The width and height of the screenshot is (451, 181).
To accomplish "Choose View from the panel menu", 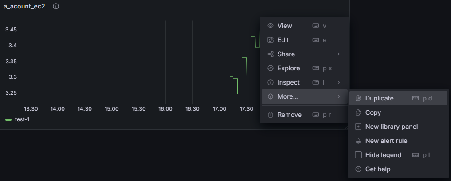I will pos(305,26).
